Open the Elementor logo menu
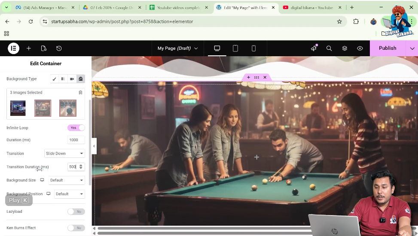The width and height of the screenshot is (418, 236). point(13,48)
